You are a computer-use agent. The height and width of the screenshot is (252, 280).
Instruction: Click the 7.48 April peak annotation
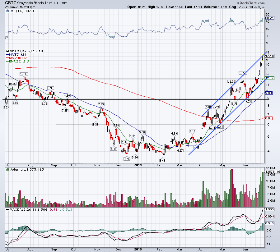(x=208, y=107)
